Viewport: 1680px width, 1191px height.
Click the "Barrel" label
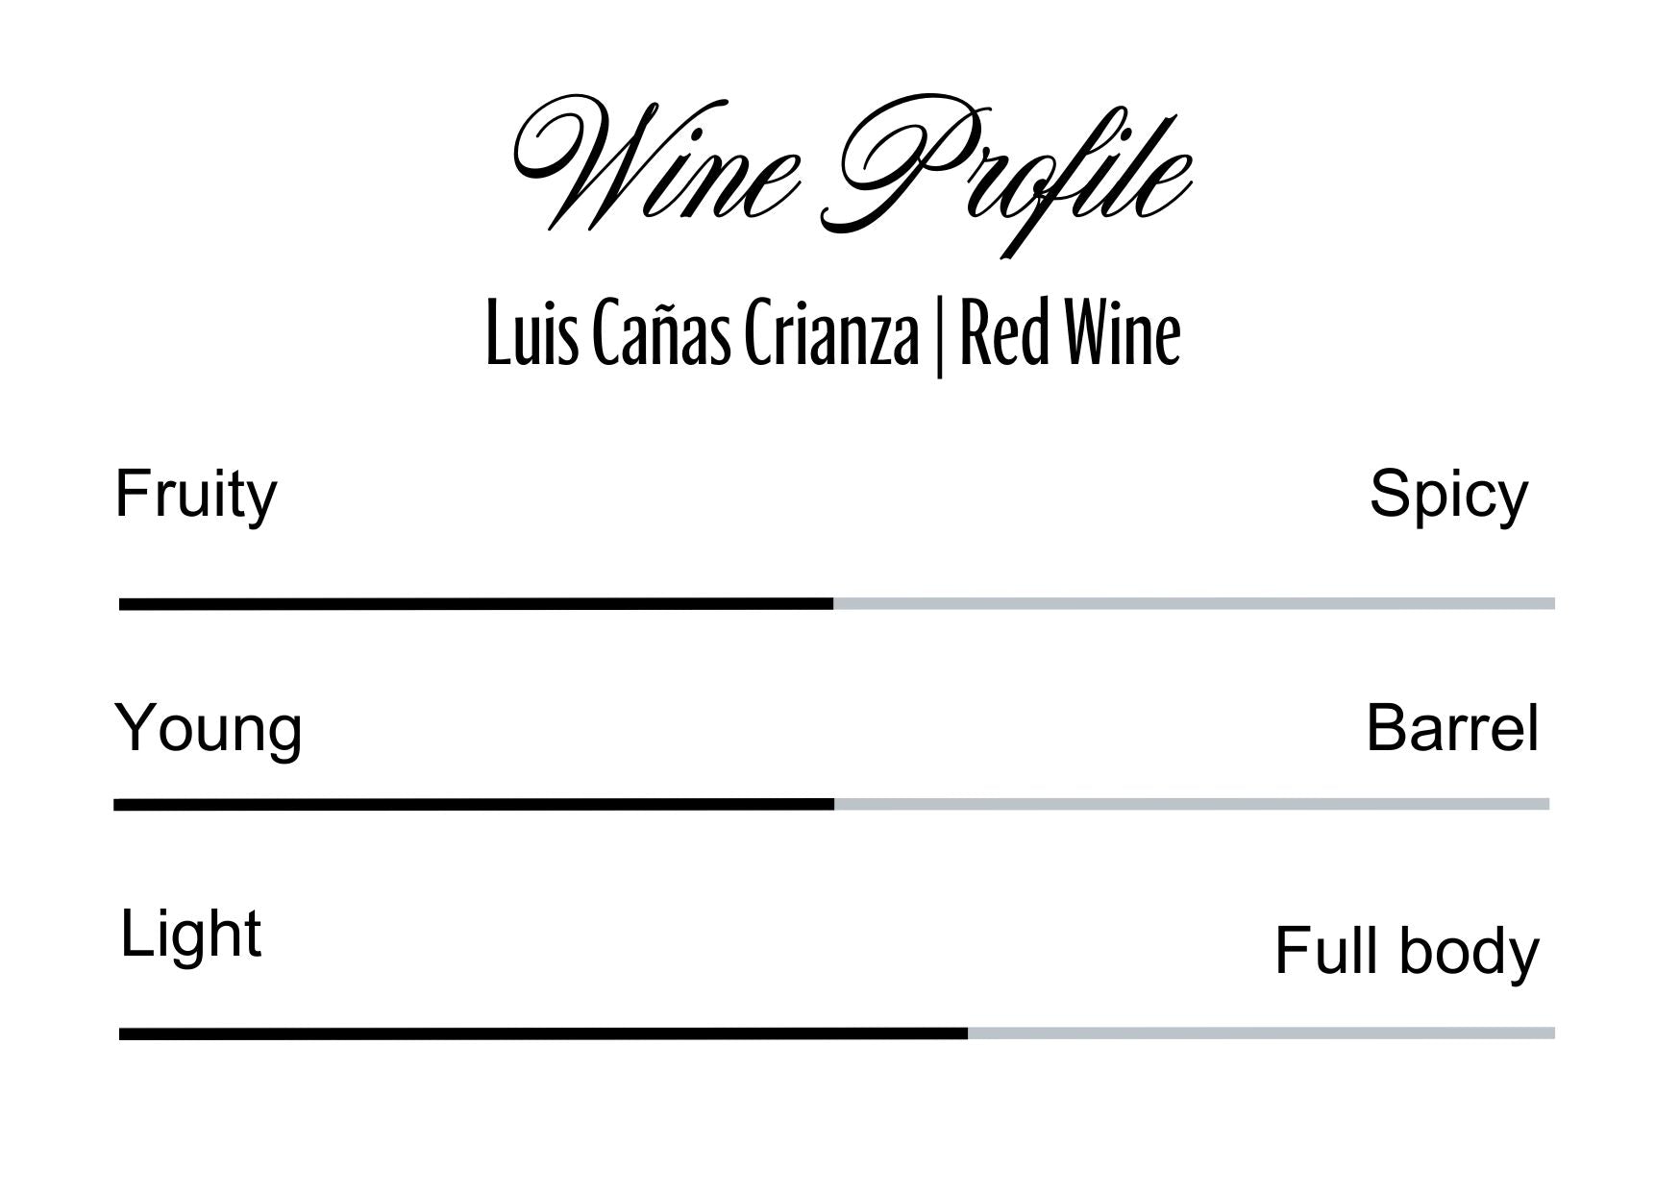pyautogui.click(x=1451, y=728)
